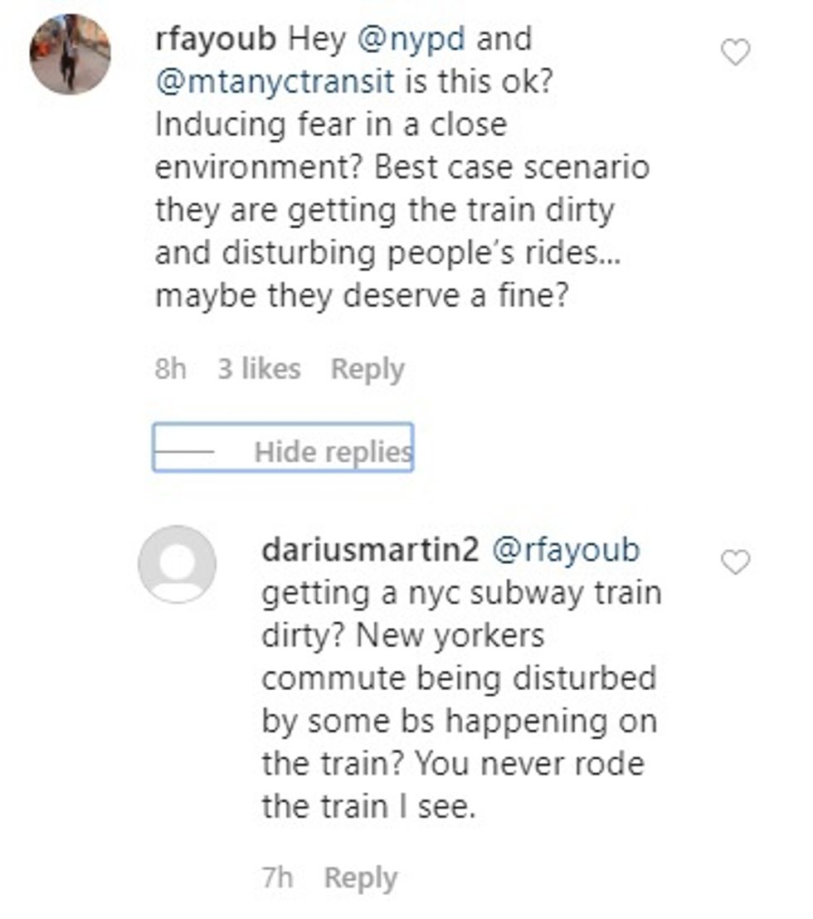Click the 7h timestamp
This screenshot has height=919, width=813.
click(x=277, y=878)
